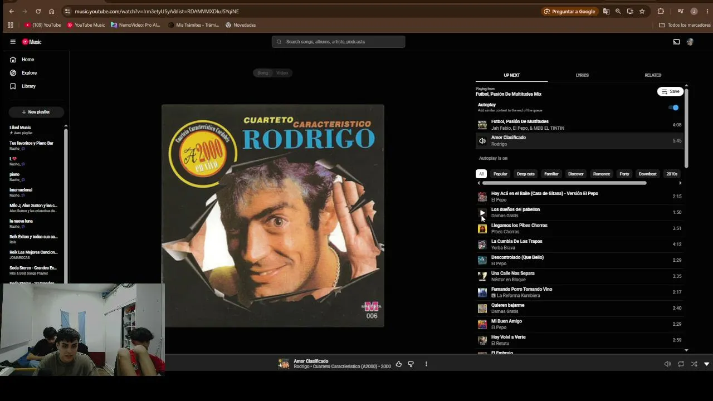This screenshot has width=713, height=401.
Task: Select Futbol, Pasión De Multitudes queue item
Action: (579, 125)
